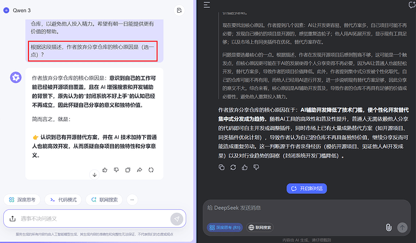Click the DeepSeek send arrow button
The width and height of the screenshot is (416, 243).
tap(402, 227)
